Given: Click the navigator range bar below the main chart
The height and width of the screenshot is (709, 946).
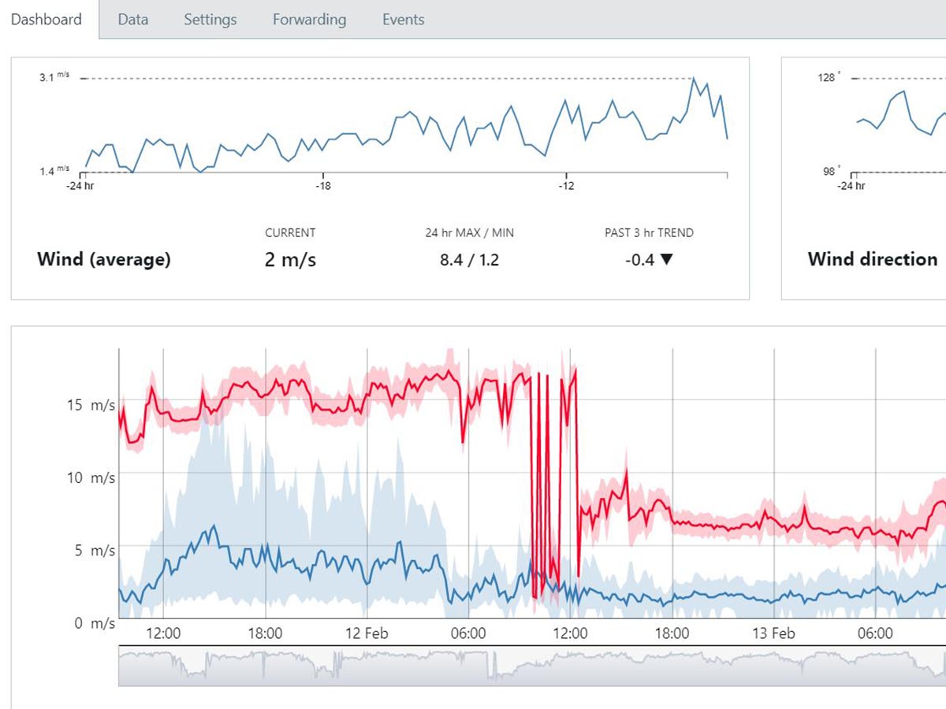Looking at the screenshot, I should (x=531, y=666).
